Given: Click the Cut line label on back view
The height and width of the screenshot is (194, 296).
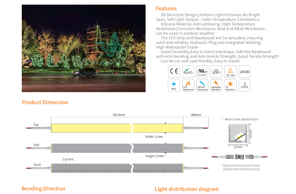Looking at the screenshot, I should (x=68, y=159).
